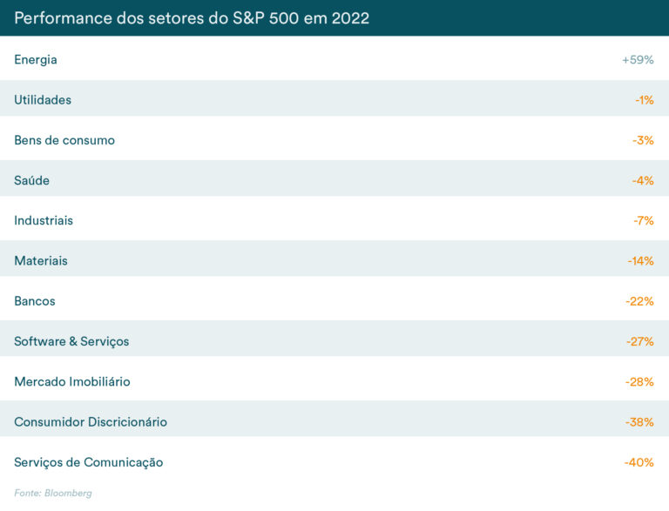Click the -40% value for Serviços de Comunicação
This screenshot has height=511, width=669.
(x=639, y=462)
